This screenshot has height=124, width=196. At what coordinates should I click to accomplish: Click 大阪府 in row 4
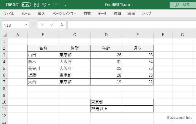[75, 62]
